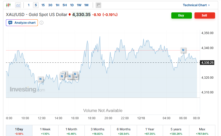Select the 1 Week performance tab

(45, 131)
